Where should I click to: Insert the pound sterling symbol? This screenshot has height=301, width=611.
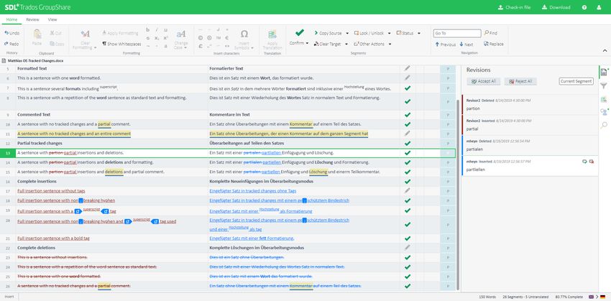[x=201, y=46]
